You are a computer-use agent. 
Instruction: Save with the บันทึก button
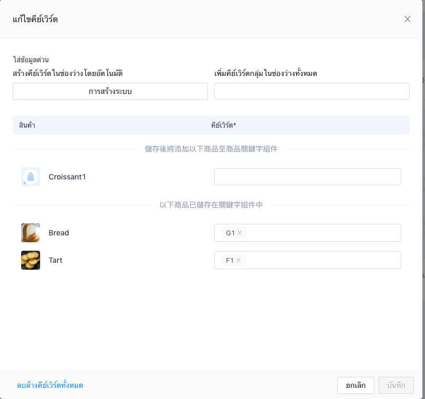[396, 385]
